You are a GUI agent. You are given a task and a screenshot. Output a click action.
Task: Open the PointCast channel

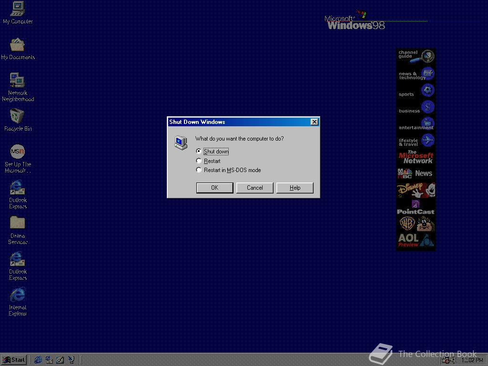pyautogui.click(x=416, y=207)
